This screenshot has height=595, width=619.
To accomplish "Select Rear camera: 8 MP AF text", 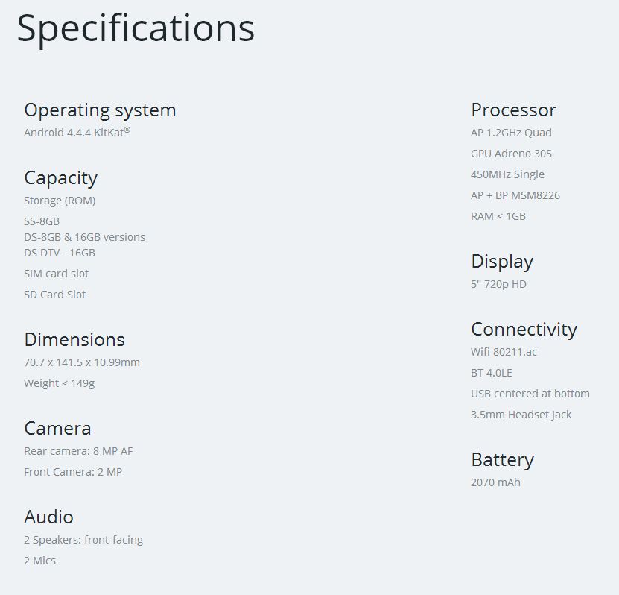I will pyautogui.click(x=78, y=451).
